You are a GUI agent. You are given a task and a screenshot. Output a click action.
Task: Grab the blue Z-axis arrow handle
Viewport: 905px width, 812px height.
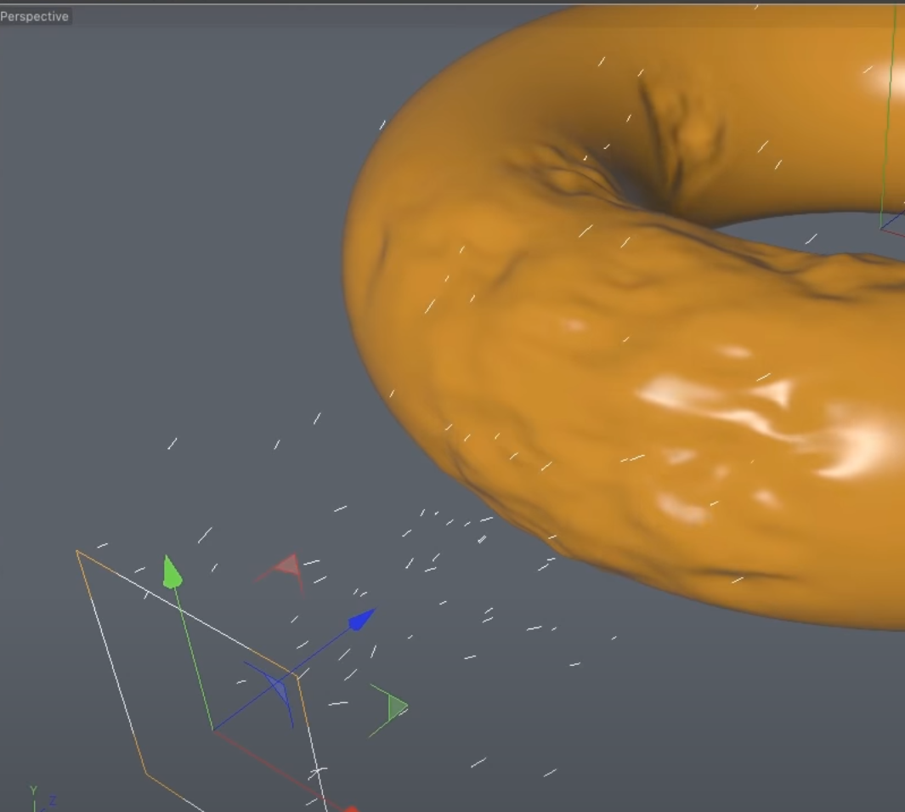(x=362, y=619)
